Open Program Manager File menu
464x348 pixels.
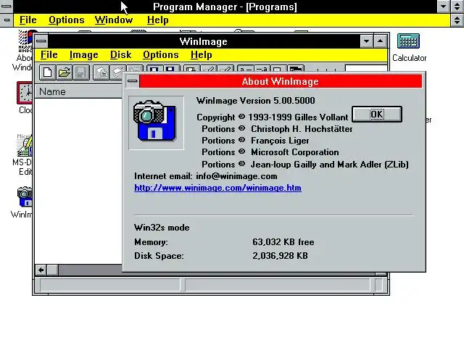point(28,20)
